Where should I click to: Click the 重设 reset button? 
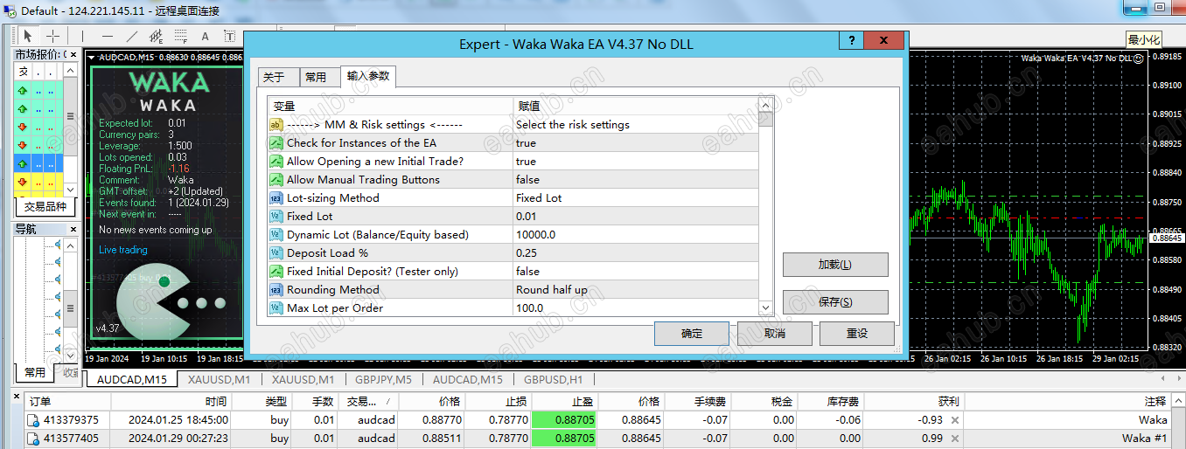[x=857, y=334]
